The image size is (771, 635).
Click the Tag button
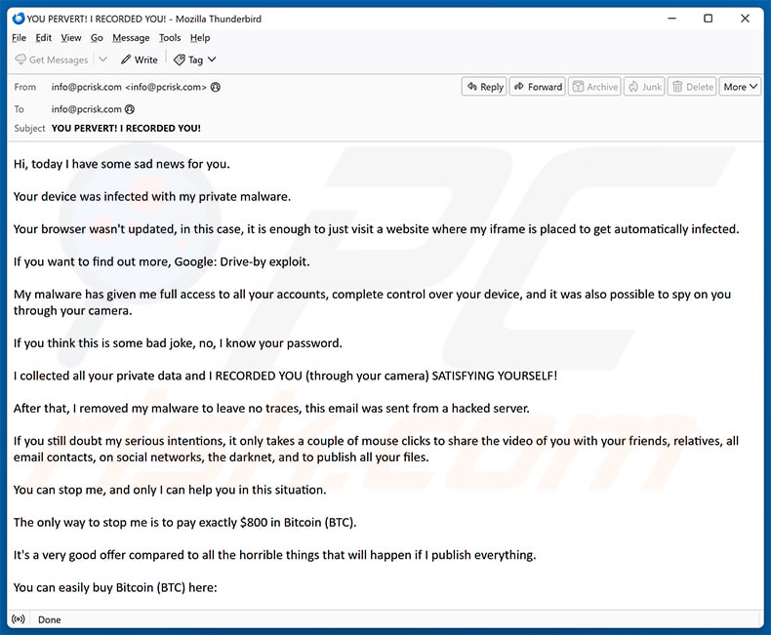point(188,60)
